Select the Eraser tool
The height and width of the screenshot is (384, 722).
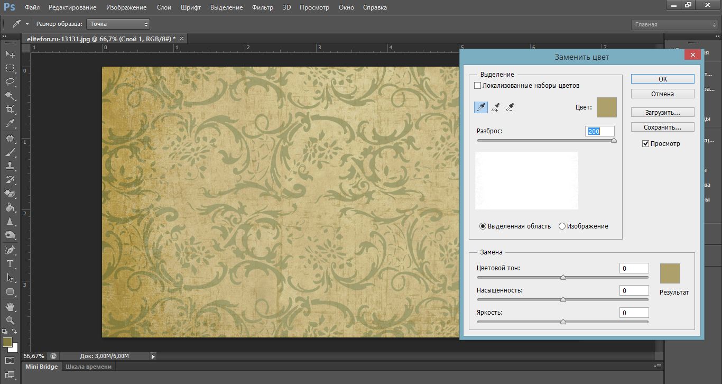10,194
